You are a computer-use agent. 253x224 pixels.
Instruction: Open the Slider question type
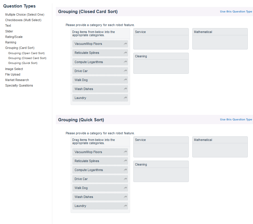pos(9,31)
